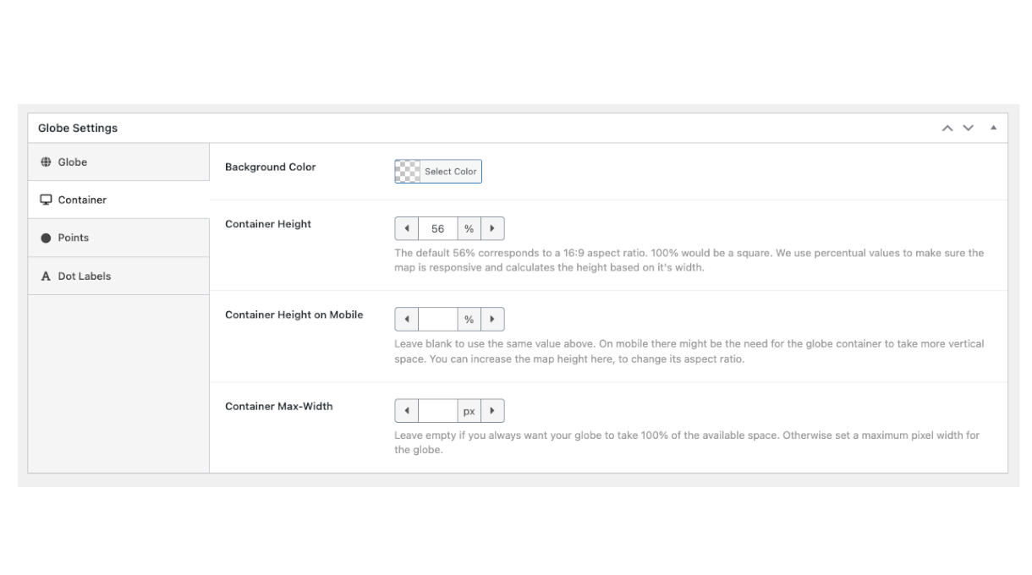Click the Background Color label

pos(271,167)
